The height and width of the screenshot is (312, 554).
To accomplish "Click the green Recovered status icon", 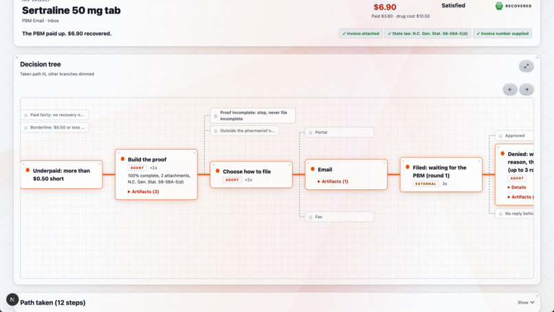I will tap(499, 5).
